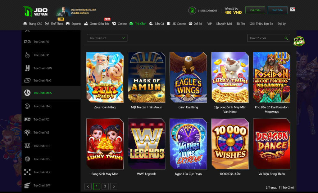The width and height of the screenshot is (318, 193).
Task: Select the Trò Chơi PP provider icon
Action: coord(27,55)
